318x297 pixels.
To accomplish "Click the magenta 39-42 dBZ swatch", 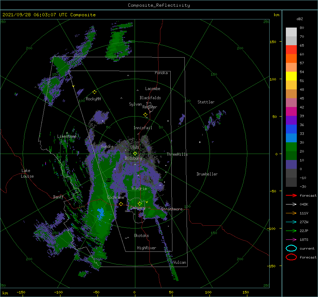I will click(291, 111).
